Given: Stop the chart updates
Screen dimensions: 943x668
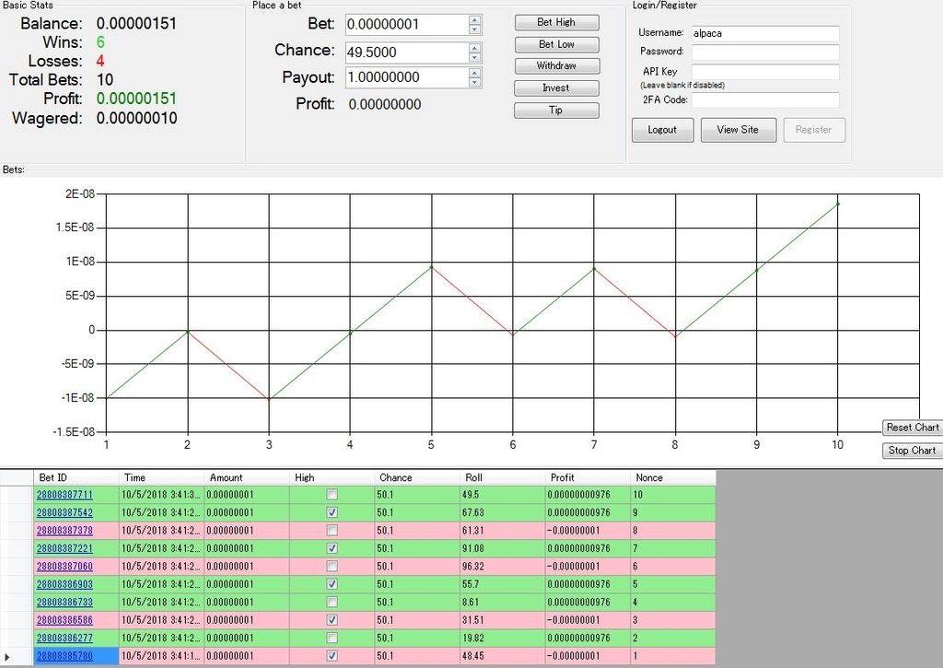Looking at the screenshot, I should tap(913, 451).
